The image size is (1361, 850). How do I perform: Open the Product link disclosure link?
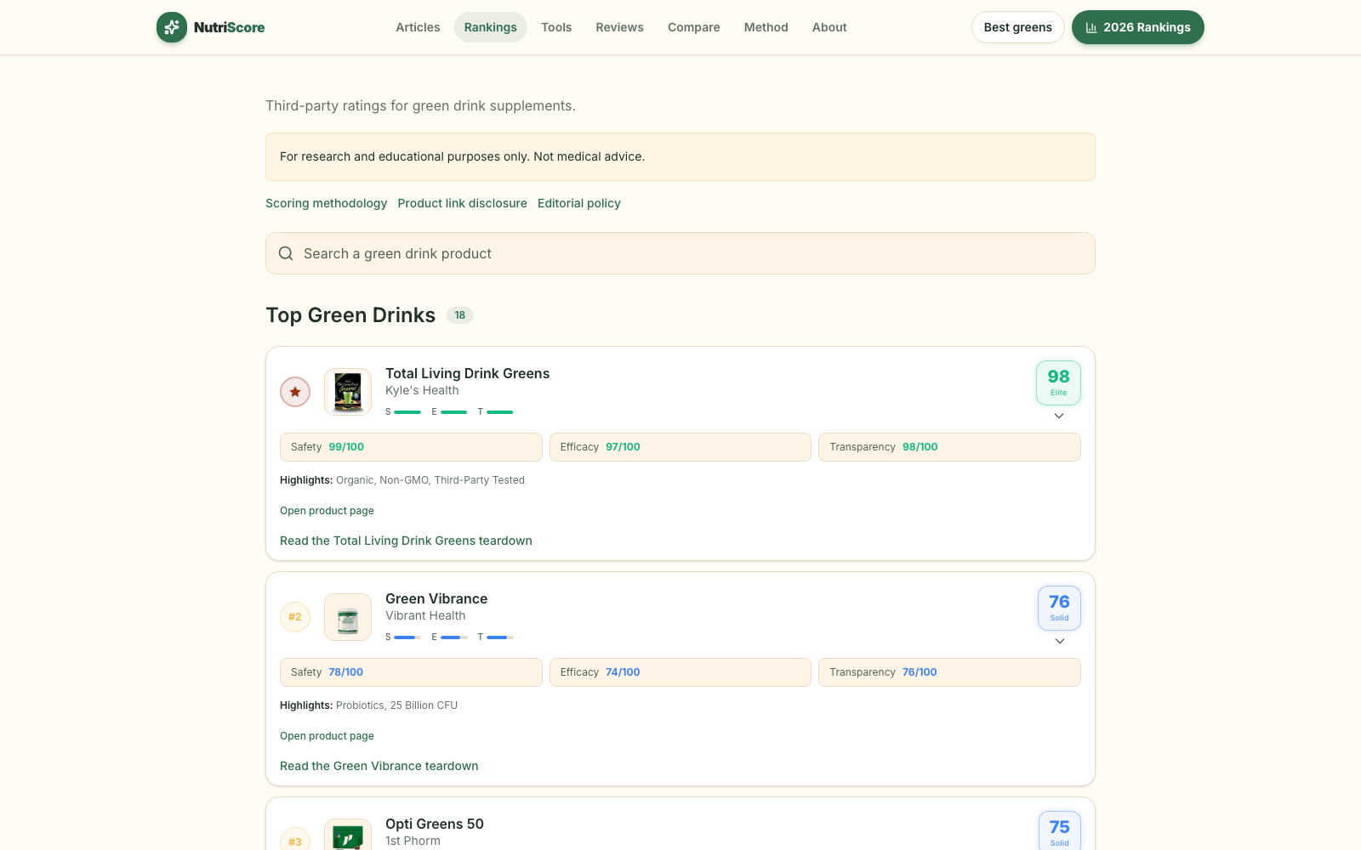coord(462,203)
